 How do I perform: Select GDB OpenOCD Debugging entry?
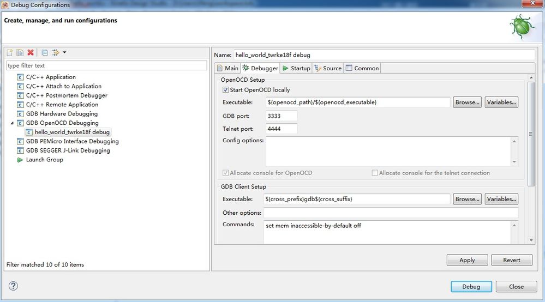click(62, 123)
